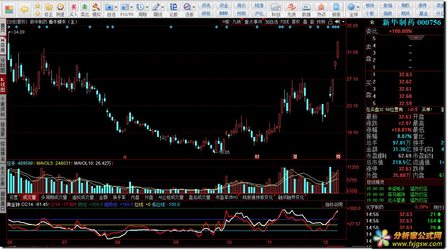Expand the 全球 dropdown arrow
Image resolution: width=448 pixels, height=250 pixels.
(358, 7)
